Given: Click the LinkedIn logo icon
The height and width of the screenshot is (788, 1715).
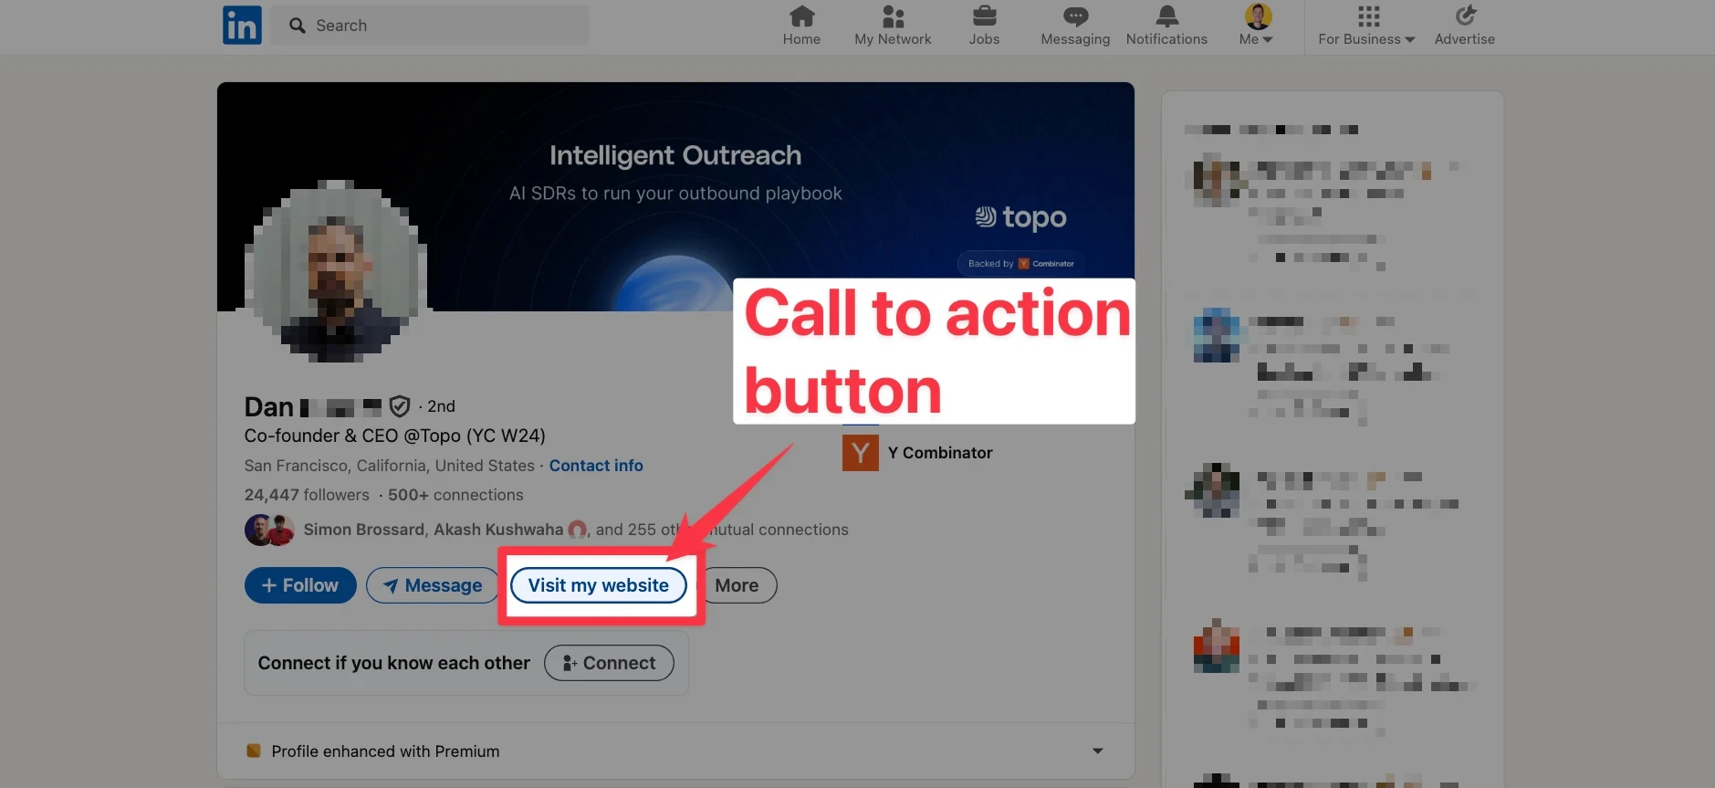Looking at the screenshot, I should click(x=242, y=25).
